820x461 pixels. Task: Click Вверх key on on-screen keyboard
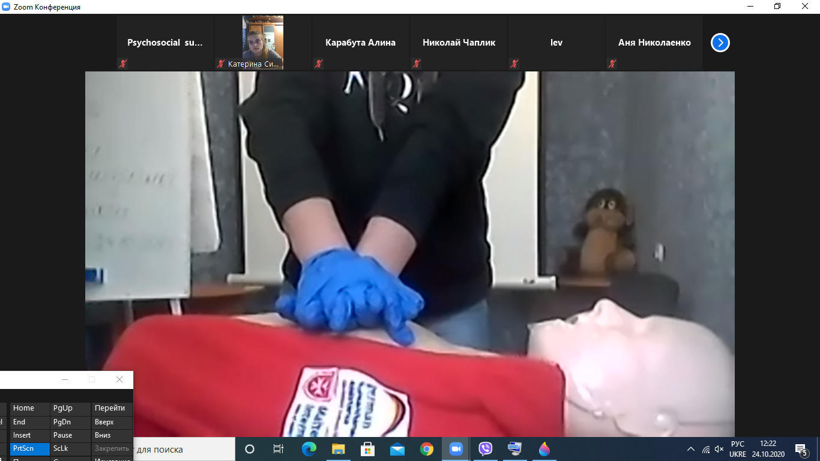[112, 422]
